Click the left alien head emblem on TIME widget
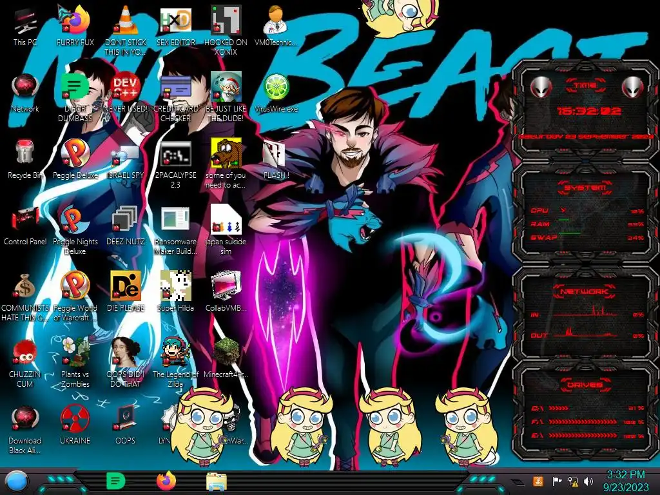This screenshot has width=660, height=495. [541, 88]
